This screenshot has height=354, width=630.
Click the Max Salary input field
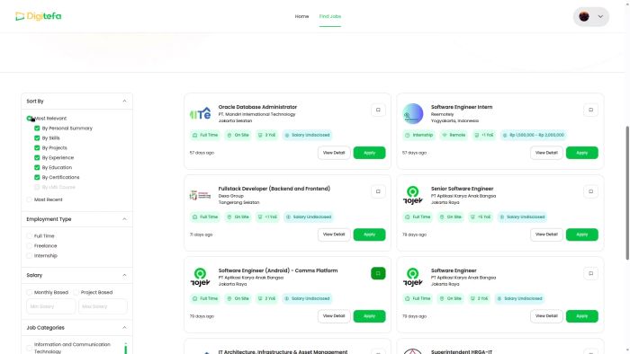point(103,306)
